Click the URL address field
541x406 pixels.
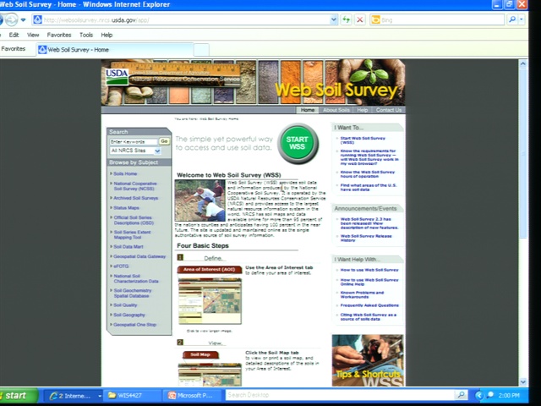[x=186, y=20]
